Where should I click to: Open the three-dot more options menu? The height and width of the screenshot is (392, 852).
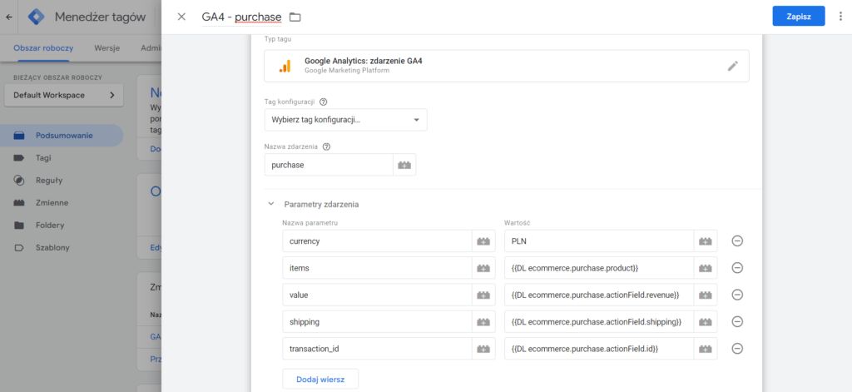pyautogui.click(x=840, y=17)
